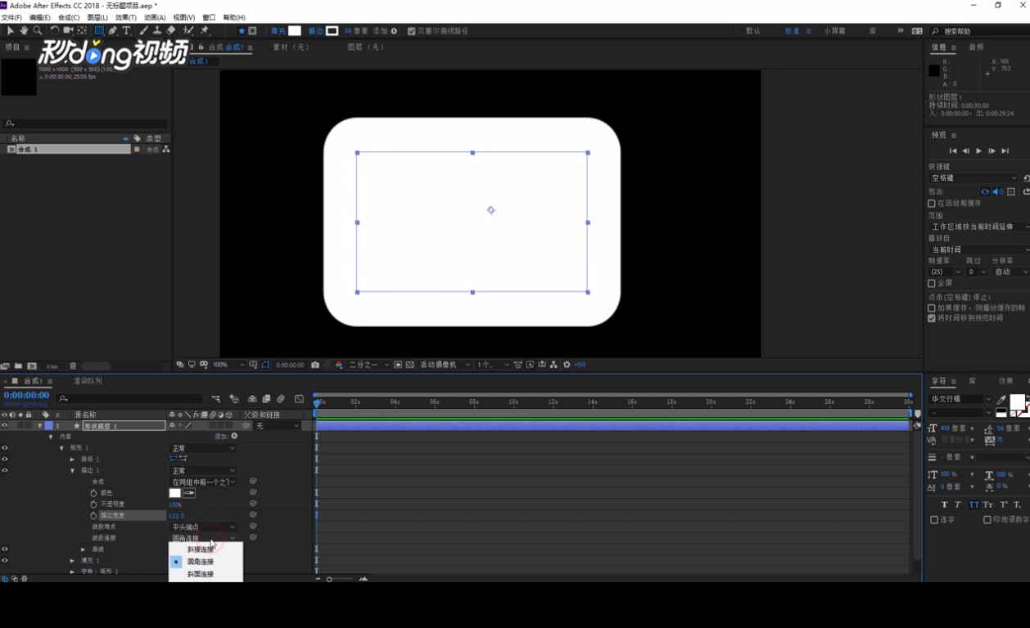Viewport: 1030px width, 628px height.
Task: Open the shortcut 空格键 dropdown
Action: pyautogui.click(x=974, y=178)
